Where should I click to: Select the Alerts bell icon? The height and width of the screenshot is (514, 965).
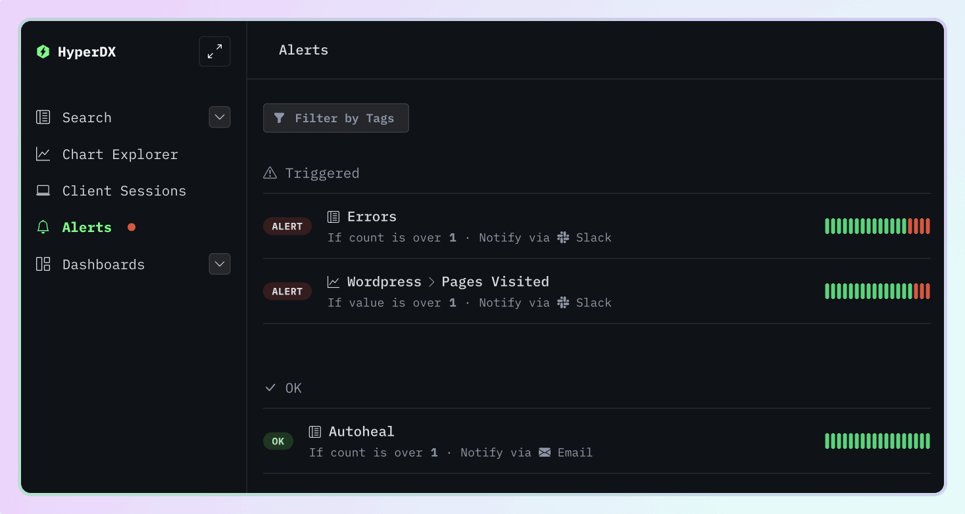(43, 227)
